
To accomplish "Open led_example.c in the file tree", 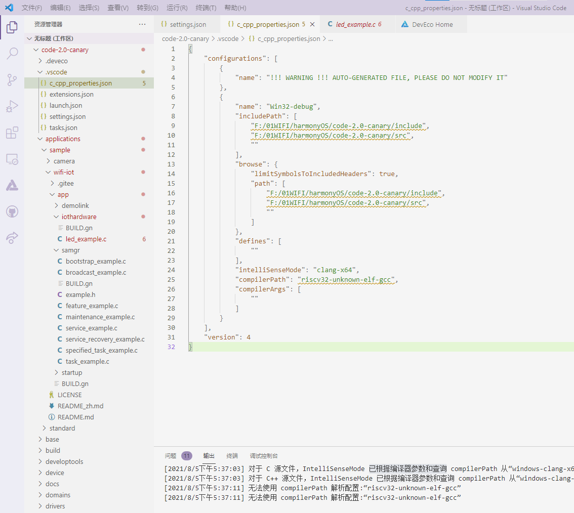I will click(x=89, y=239).
